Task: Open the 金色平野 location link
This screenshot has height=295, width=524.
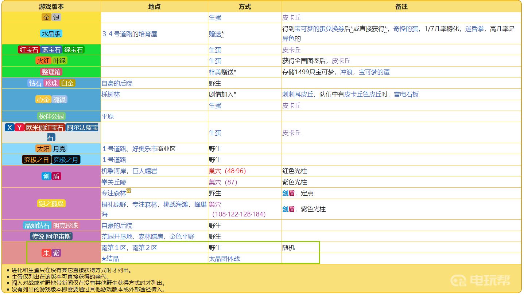Action: 182,236
